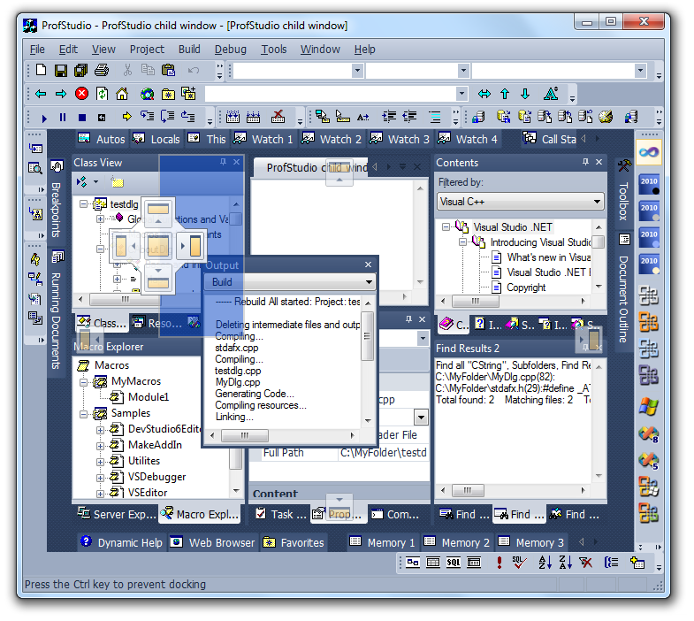Image resolution: width=694 pixels, height=621 pixels.
Task: Click the Break All pause icon
Action: [x=63, y=118]
